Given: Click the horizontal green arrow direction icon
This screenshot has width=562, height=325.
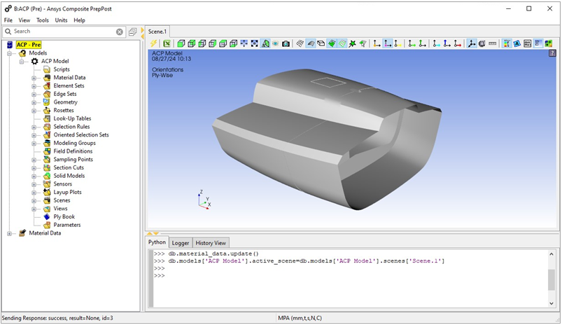Looking at the screenshot, I should coord(412,43).
